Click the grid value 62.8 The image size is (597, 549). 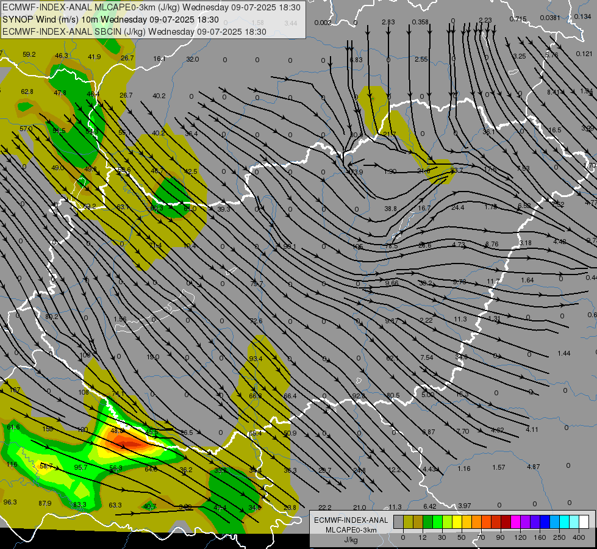[x=27, y=91]
